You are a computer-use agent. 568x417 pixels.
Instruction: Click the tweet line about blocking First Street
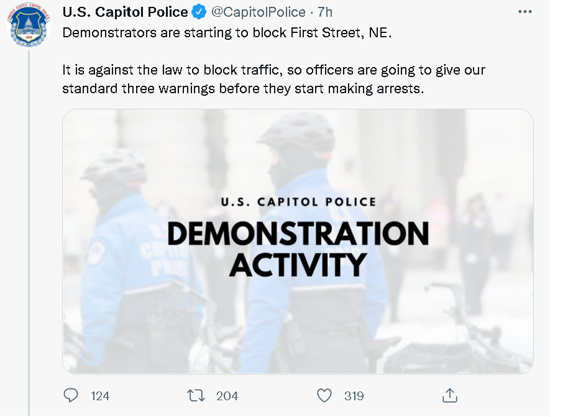pos(227,32)
